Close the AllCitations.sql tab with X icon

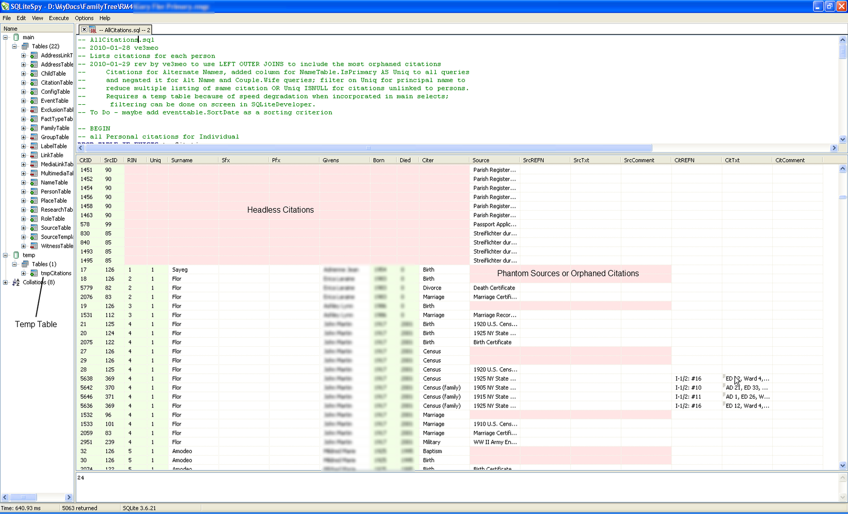click(84, 30)
